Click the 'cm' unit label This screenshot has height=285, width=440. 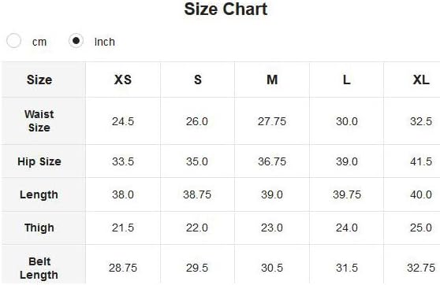click(39, 42)
